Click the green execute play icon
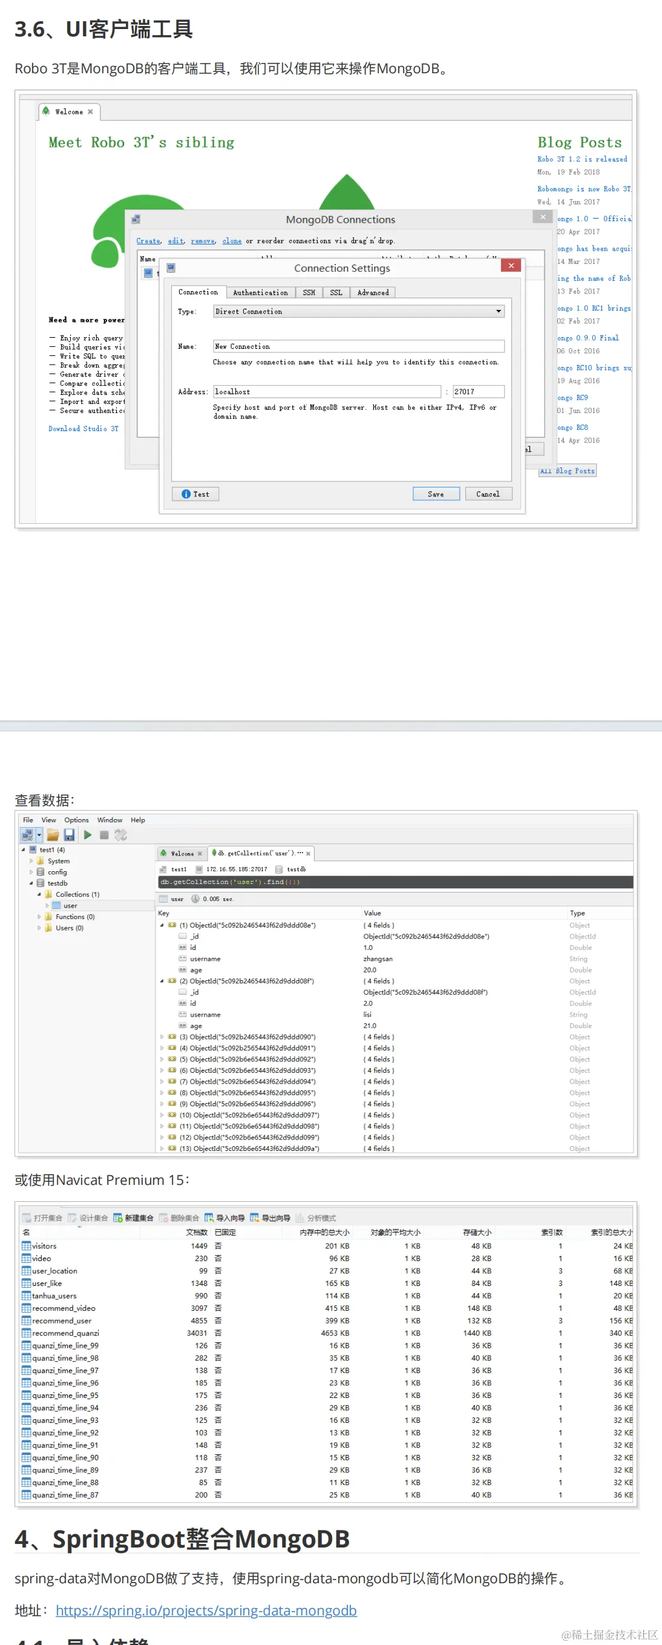Screen dimensions: 662x1645 [88, 835]
